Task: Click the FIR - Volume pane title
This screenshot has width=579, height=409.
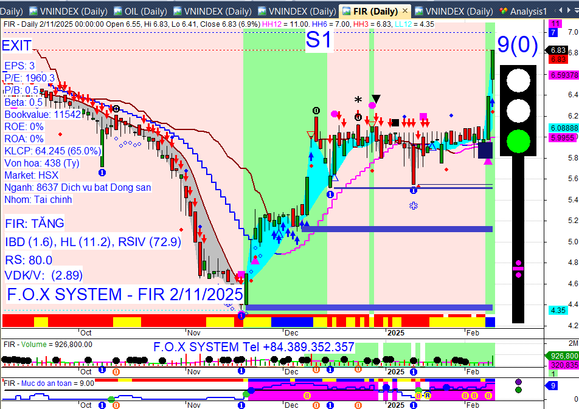Action: point(47,345)
